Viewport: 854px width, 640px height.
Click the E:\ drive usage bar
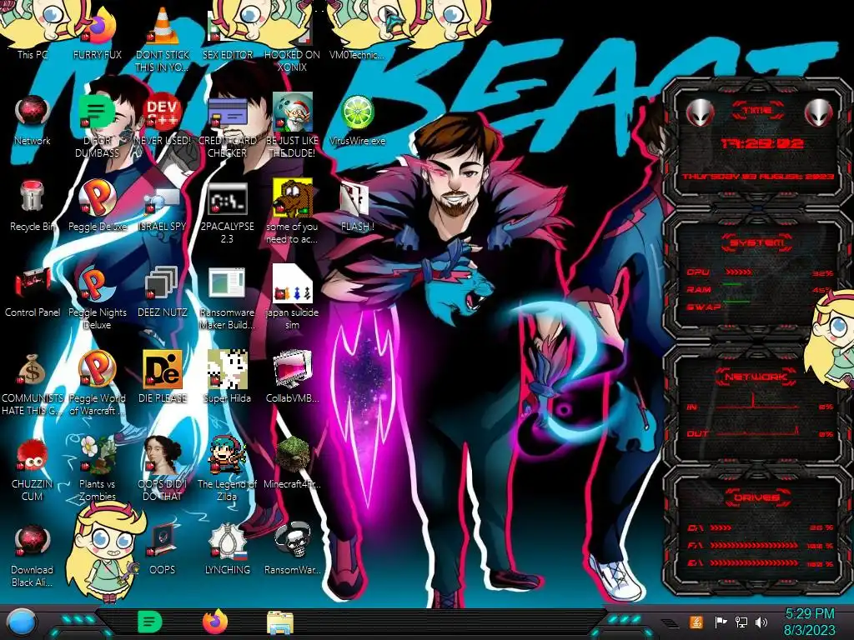pyautogui.click(x=754, y=562)
